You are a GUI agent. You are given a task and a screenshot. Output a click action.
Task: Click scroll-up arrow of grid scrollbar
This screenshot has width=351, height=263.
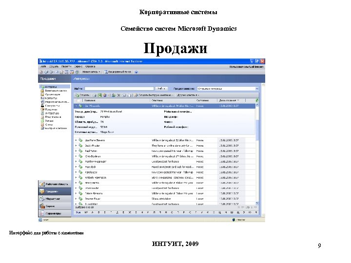point(257,105)
